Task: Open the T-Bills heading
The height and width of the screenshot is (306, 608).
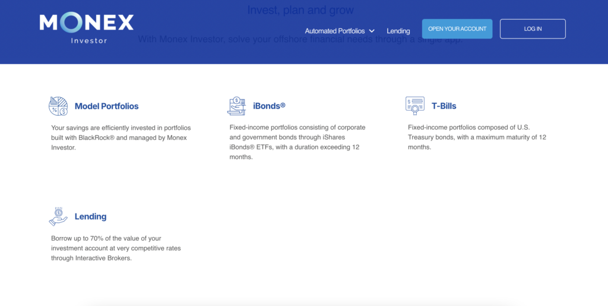Action: (x=444, y=106)
